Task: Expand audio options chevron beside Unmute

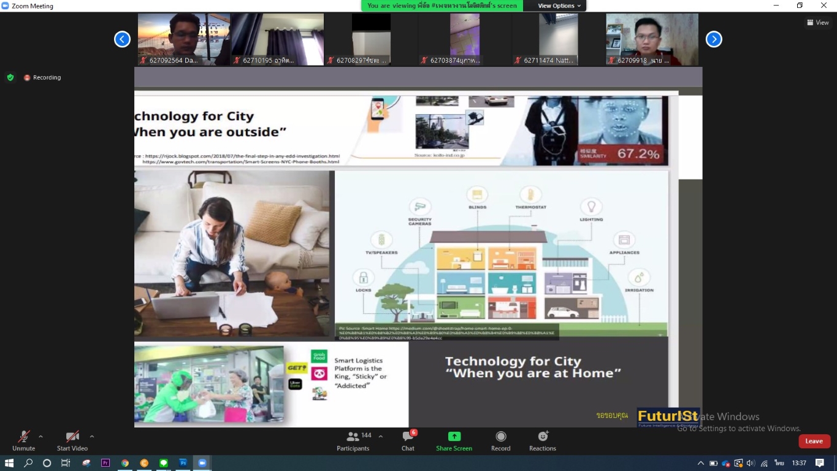Action: pos(40,437)
